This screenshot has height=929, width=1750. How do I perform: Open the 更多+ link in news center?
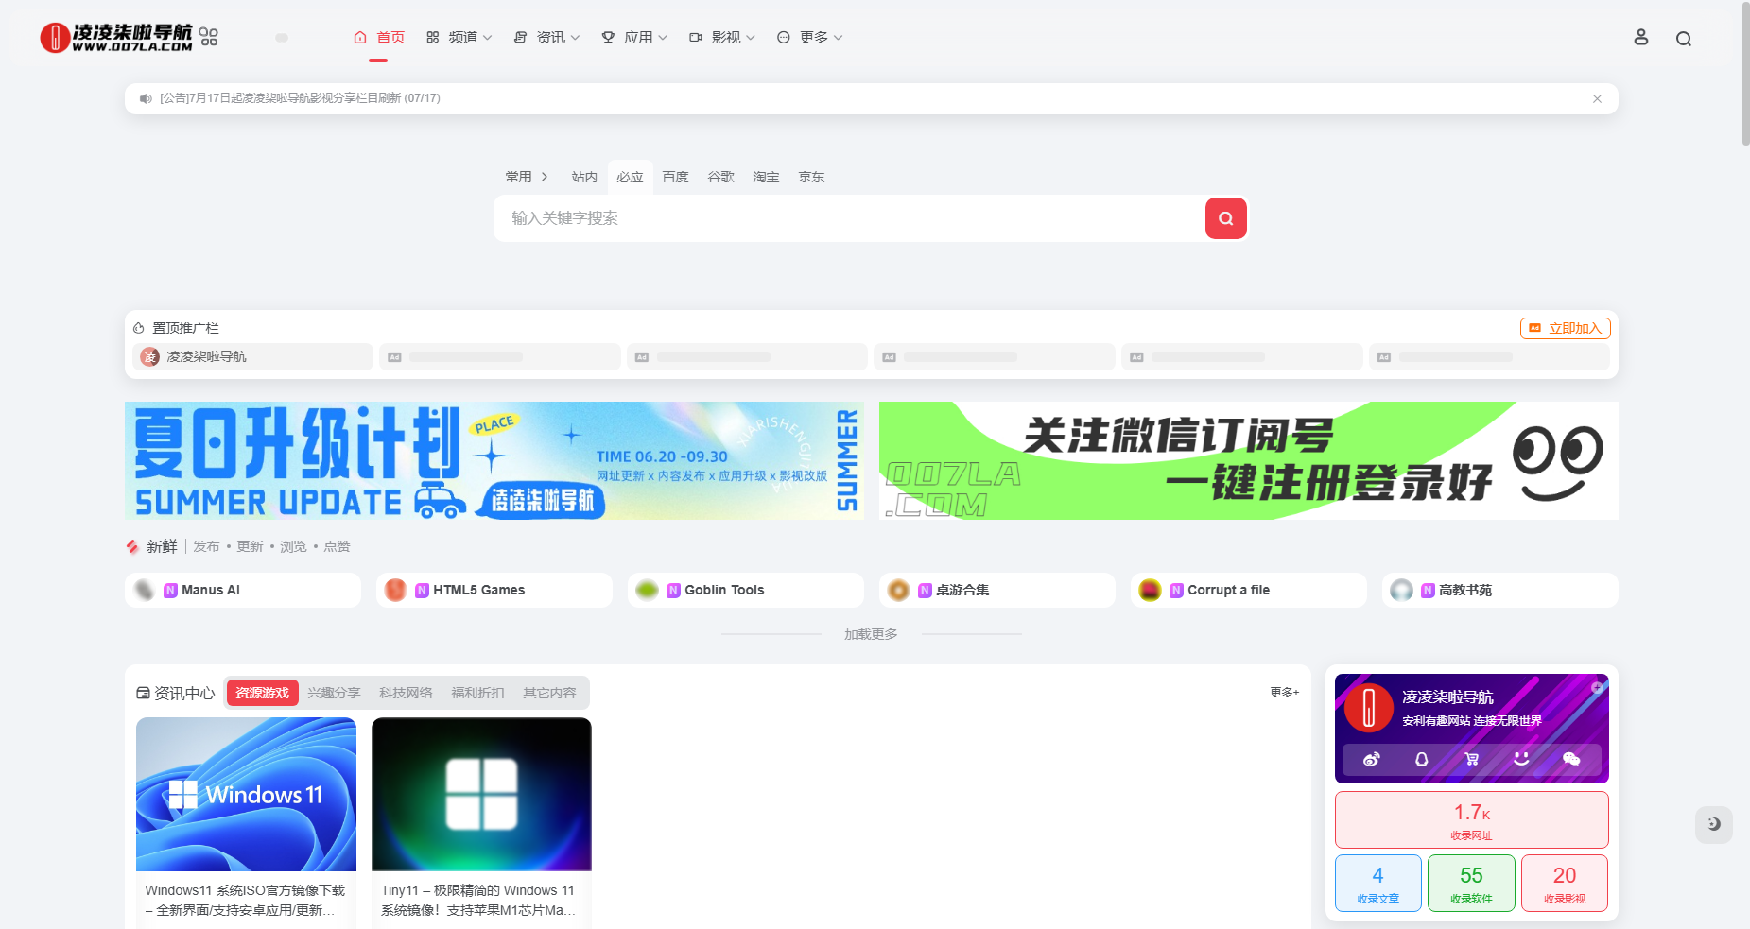(1284, 693)
